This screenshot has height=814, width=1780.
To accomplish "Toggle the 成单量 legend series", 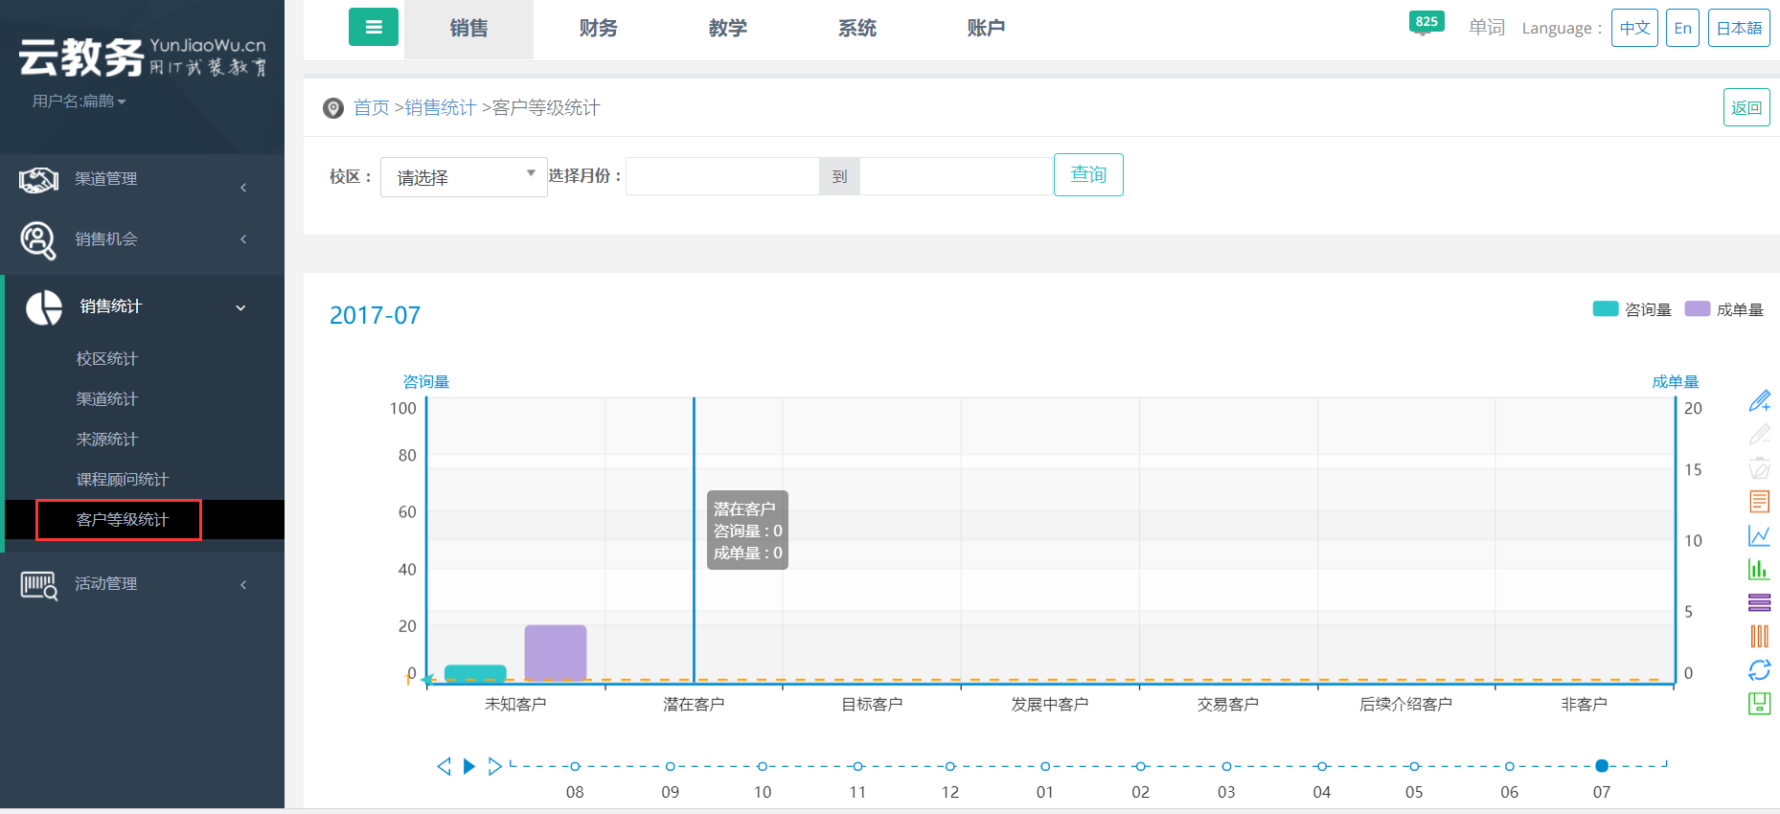I will click(x=1723, y=309).
